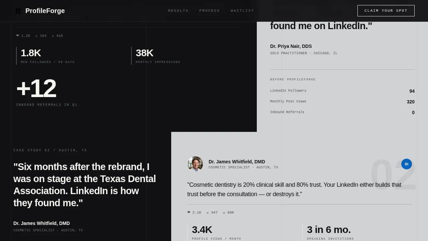Screen dimensions: 428x241
Task: Select the 1.8K new followers stat
Action: [x=31, y=53]
